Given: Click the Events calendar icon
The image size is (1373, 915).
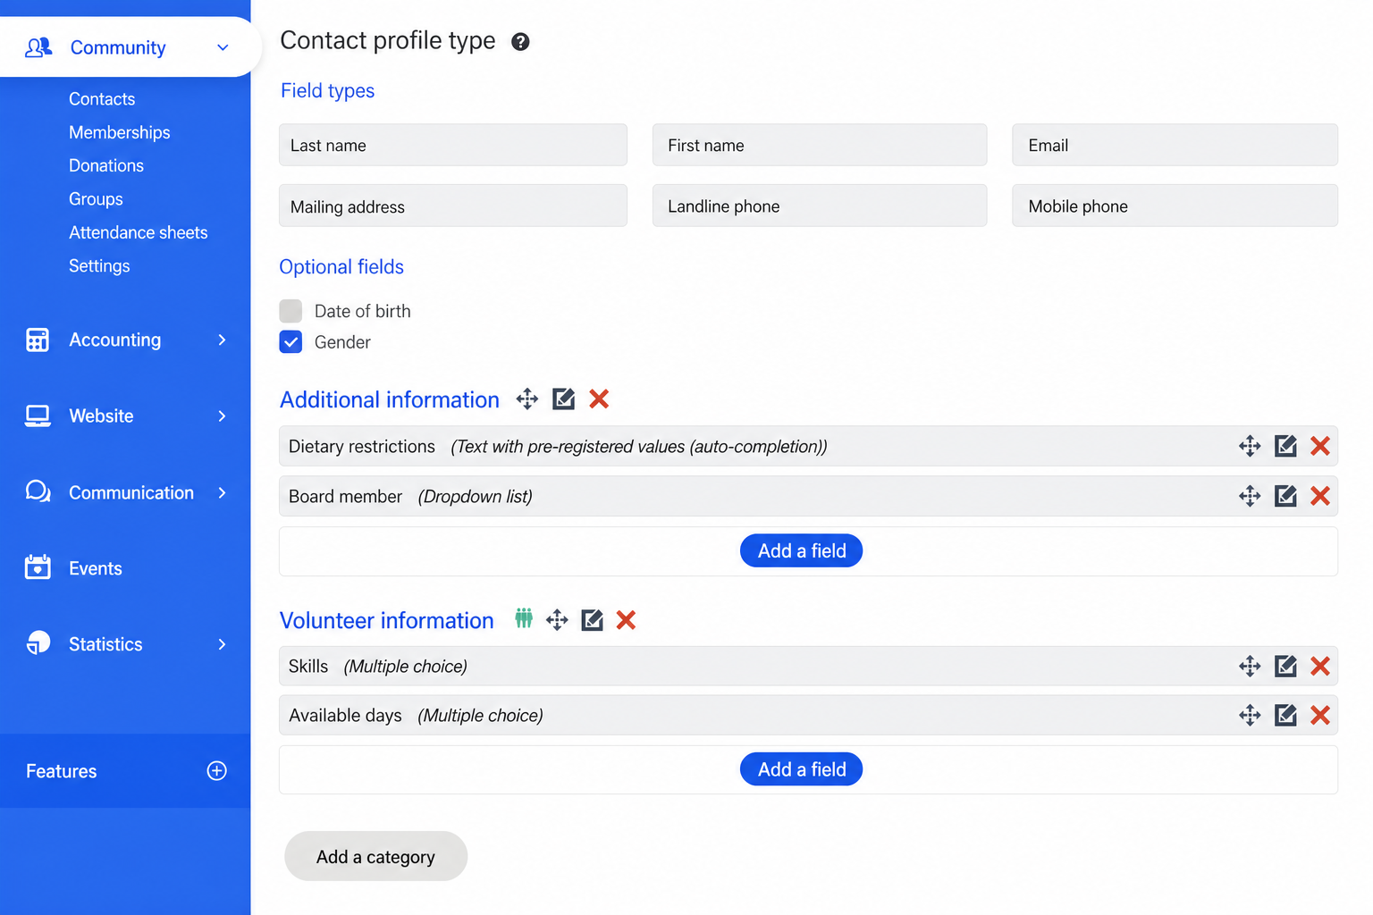Looking at the screenshot, I should click(x=38, y=567).
